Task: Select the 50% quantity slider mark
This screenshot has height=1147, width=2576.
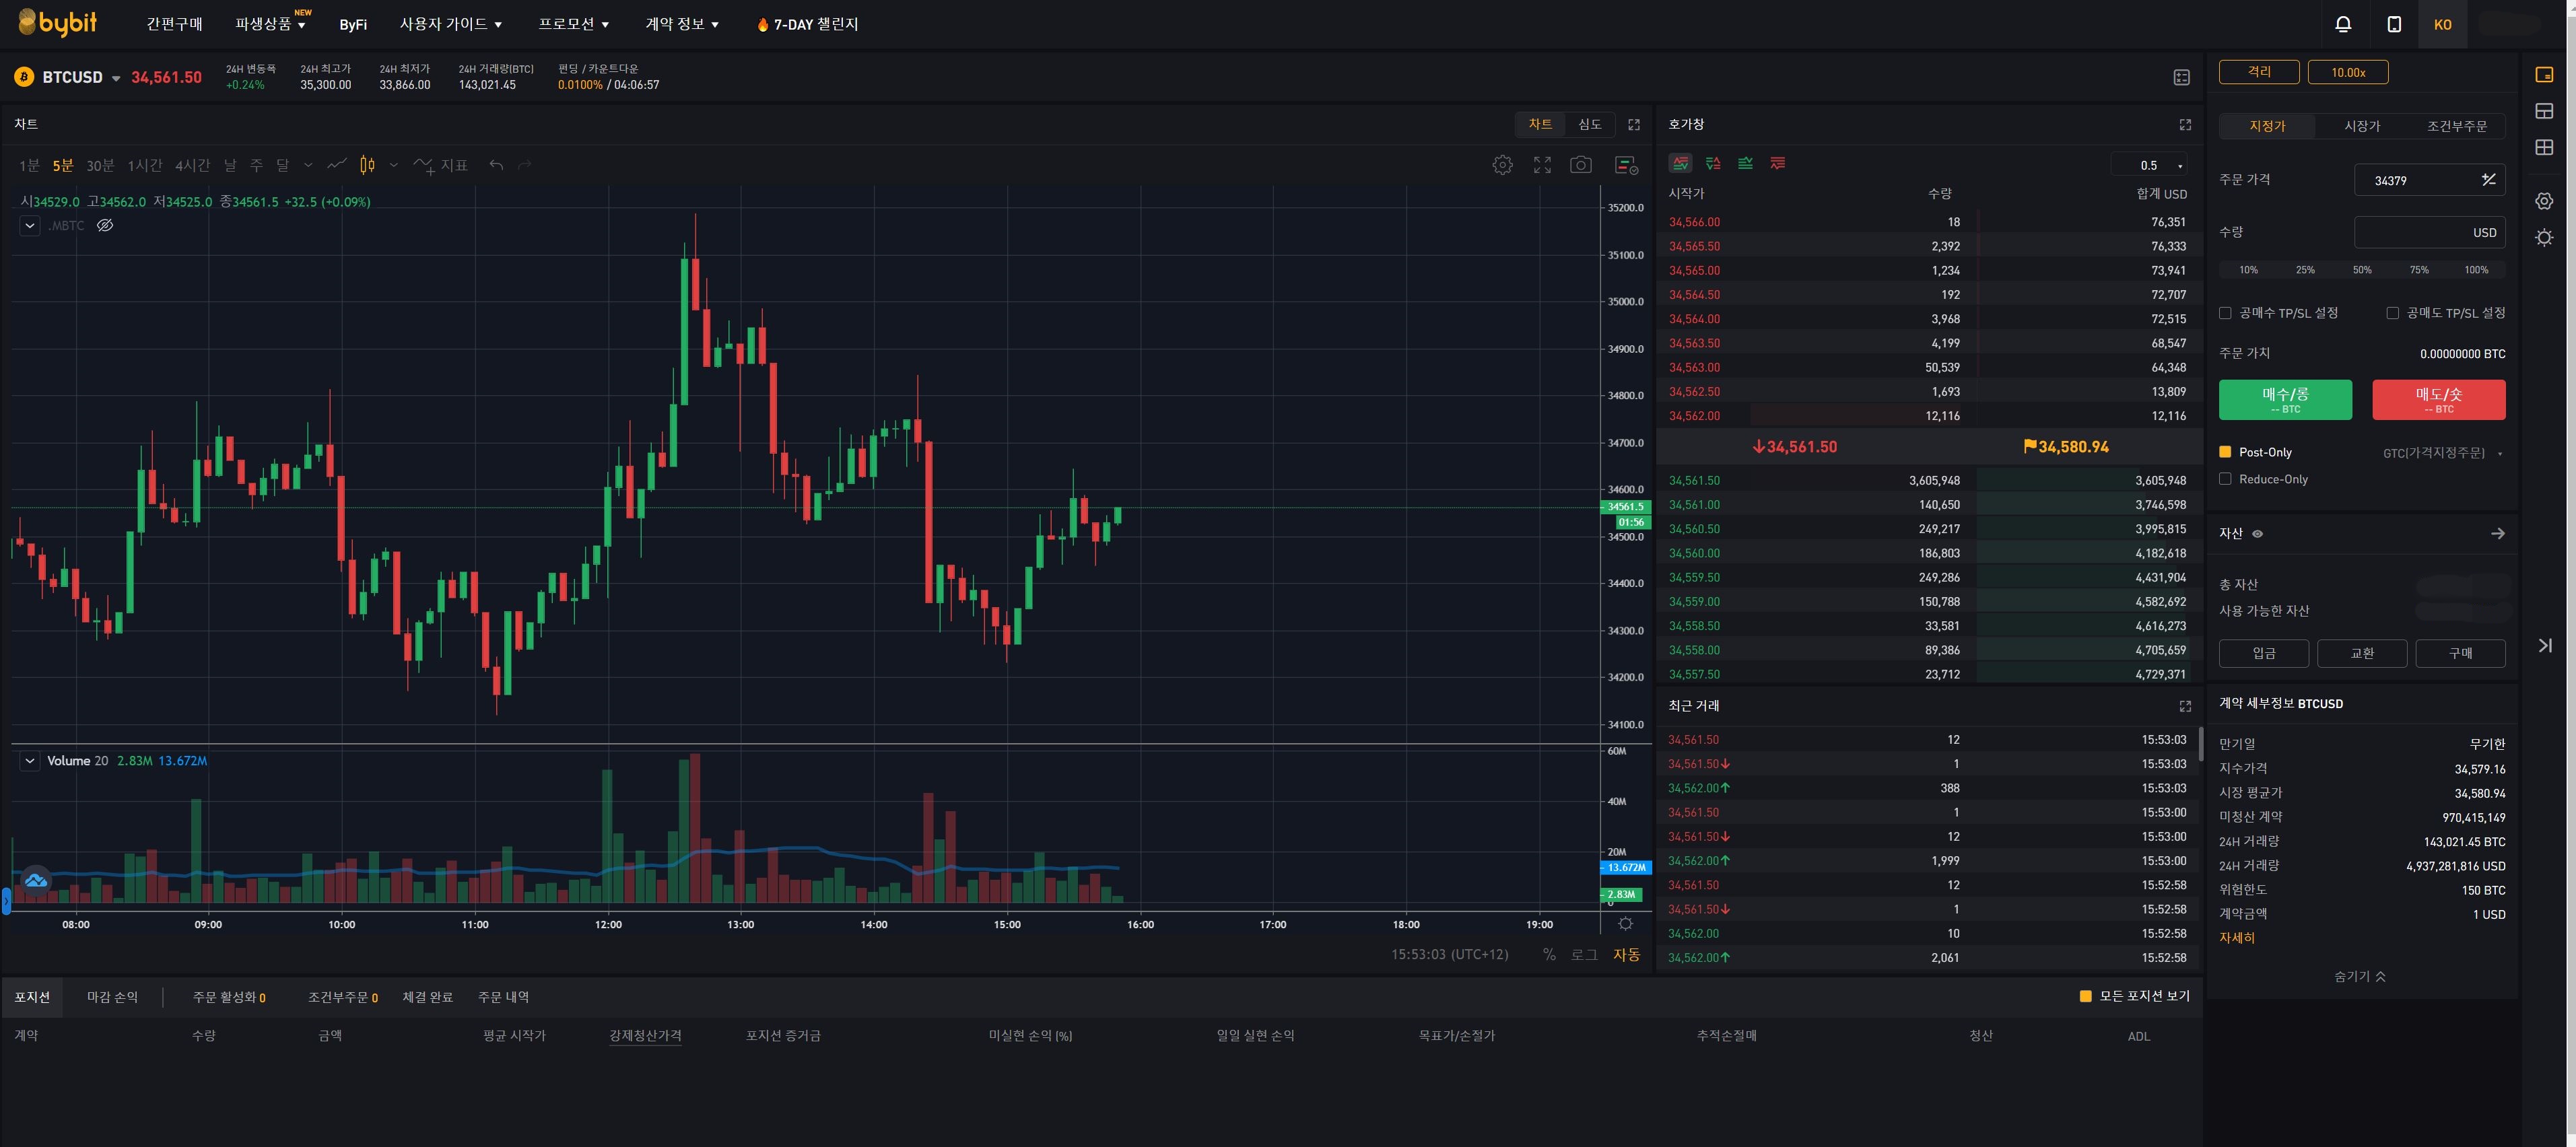Action: [2362, 270]
